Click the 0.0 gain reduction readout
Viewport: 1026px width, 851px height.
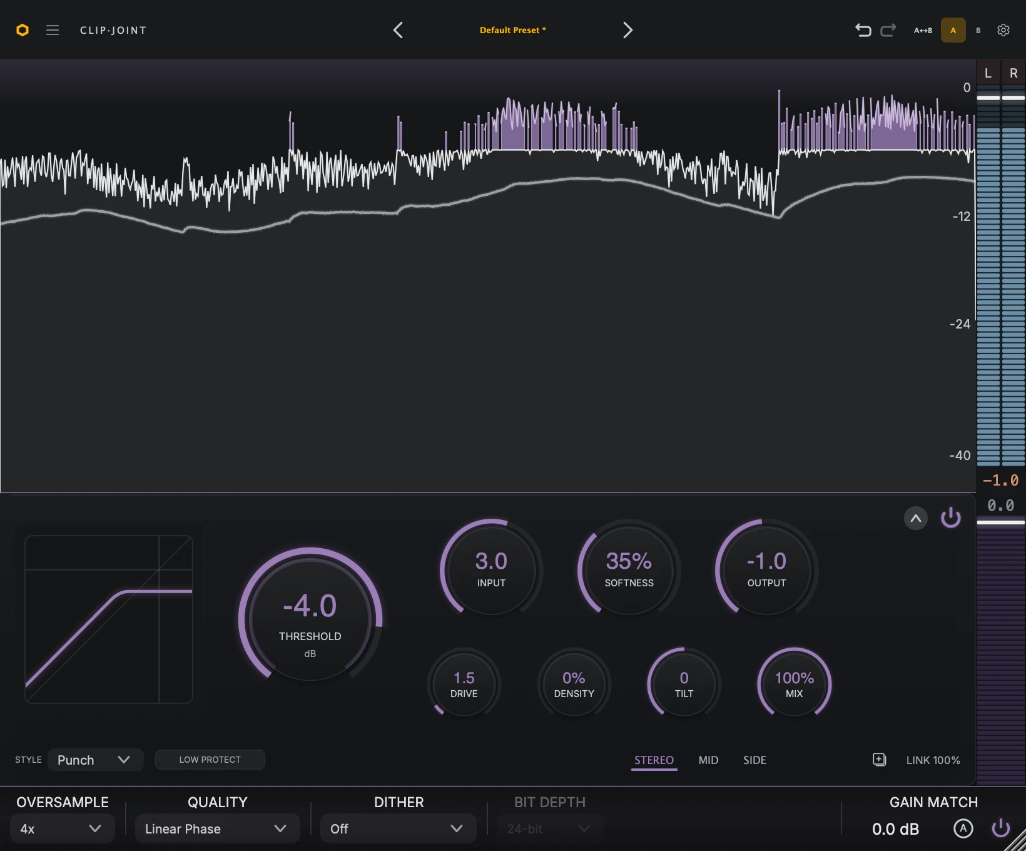point(1000,505)
